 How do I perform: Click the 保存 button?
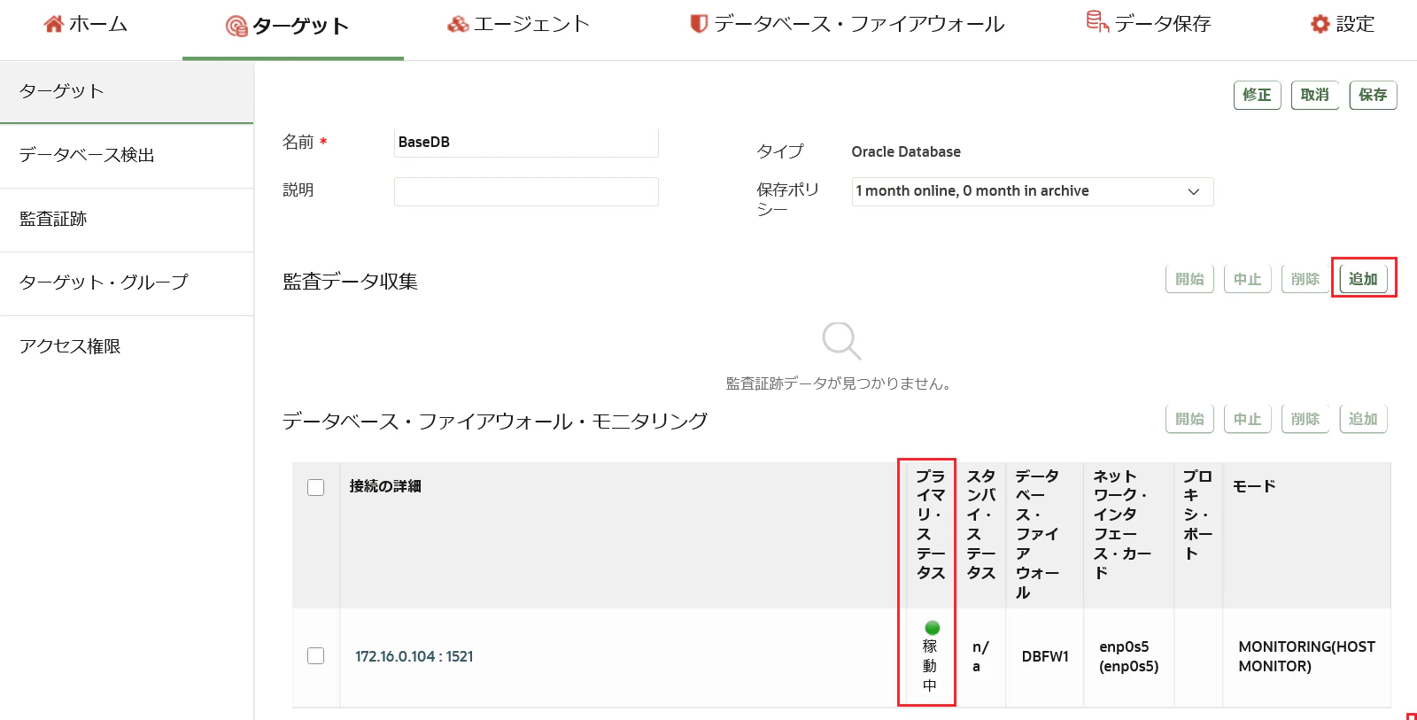(1373, 95)
